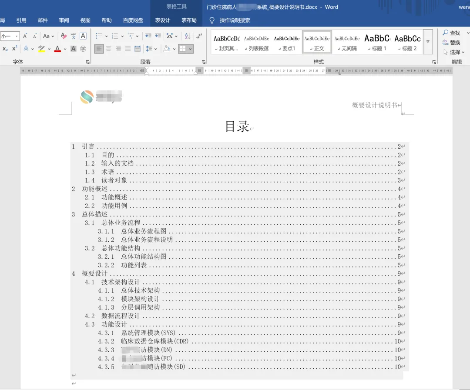This screenshot has height=390, width=470.
Task: Apply numbered list formatting
Action: [115, 36]
